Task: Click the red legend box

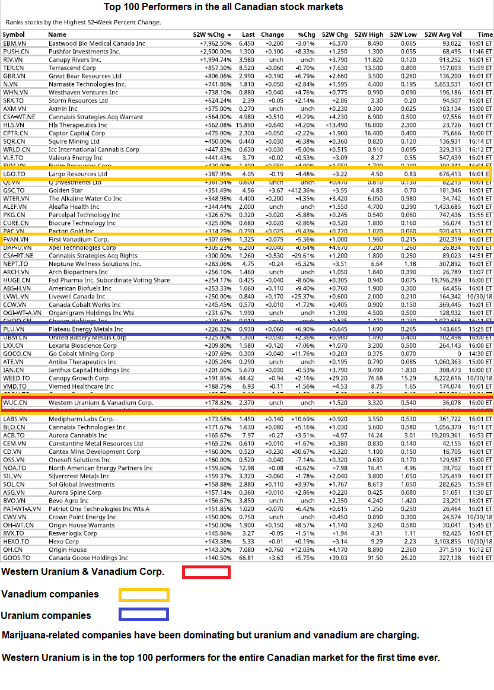Action: point(206,572)
